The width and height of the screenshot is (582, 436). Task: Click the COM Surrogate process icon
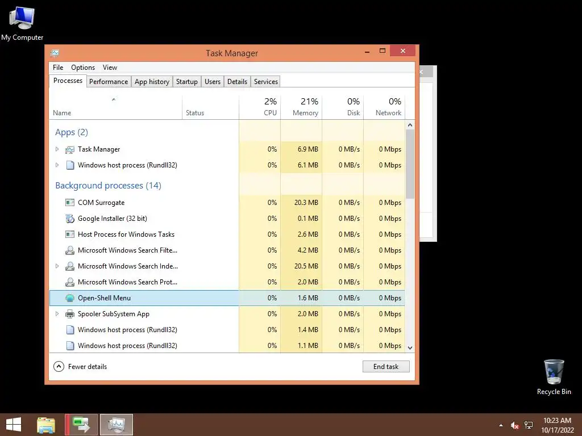pos(70,203)
